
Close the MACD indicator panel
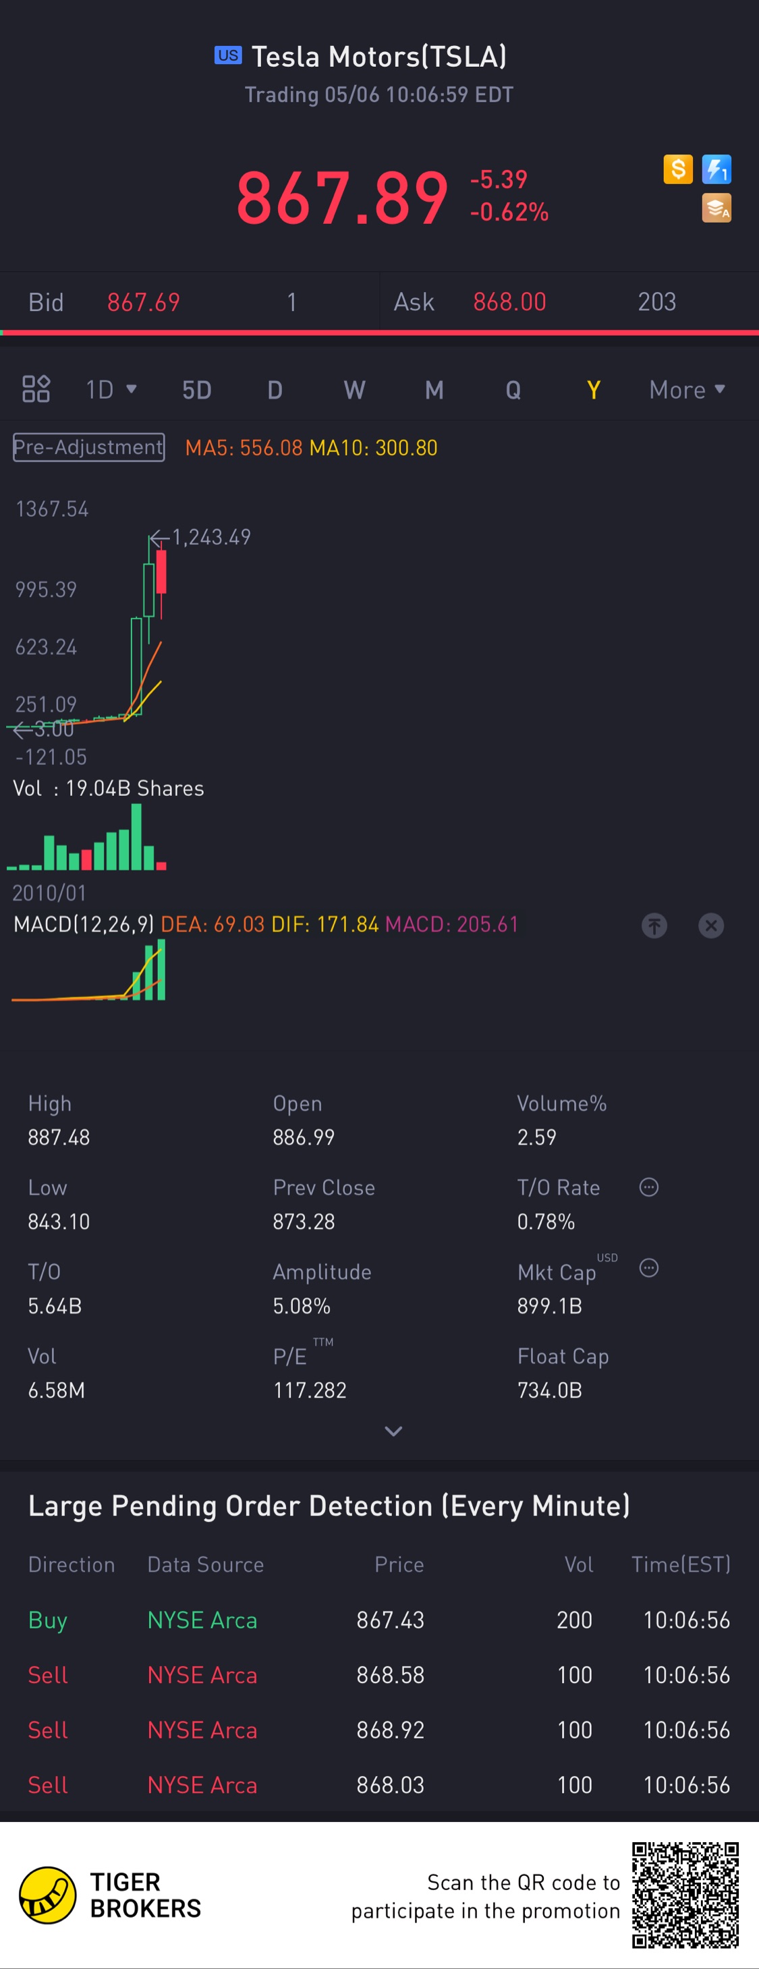[711, 925]
